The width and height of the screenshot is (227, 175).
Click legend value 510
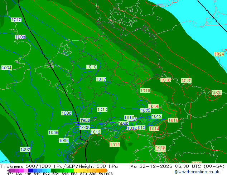pyautogui.click(x=37, y=174)
